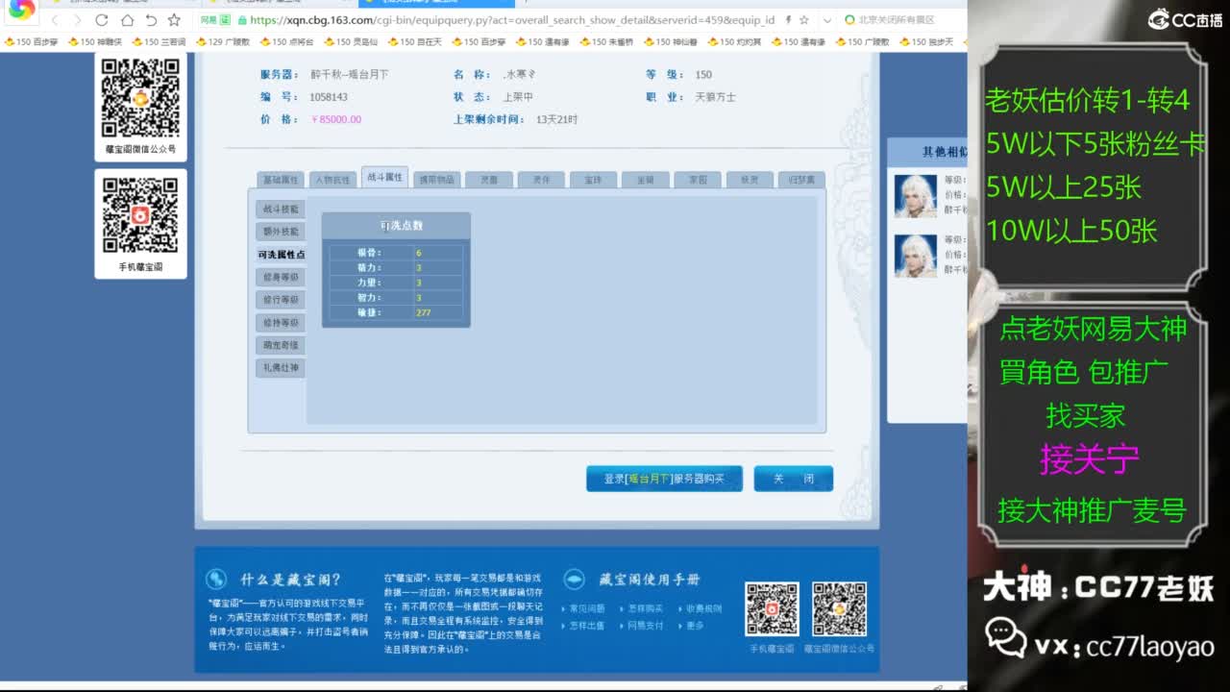The image size is (1230, 692).
Task: Click the browser home icon
Action: (x=128, y=20)
